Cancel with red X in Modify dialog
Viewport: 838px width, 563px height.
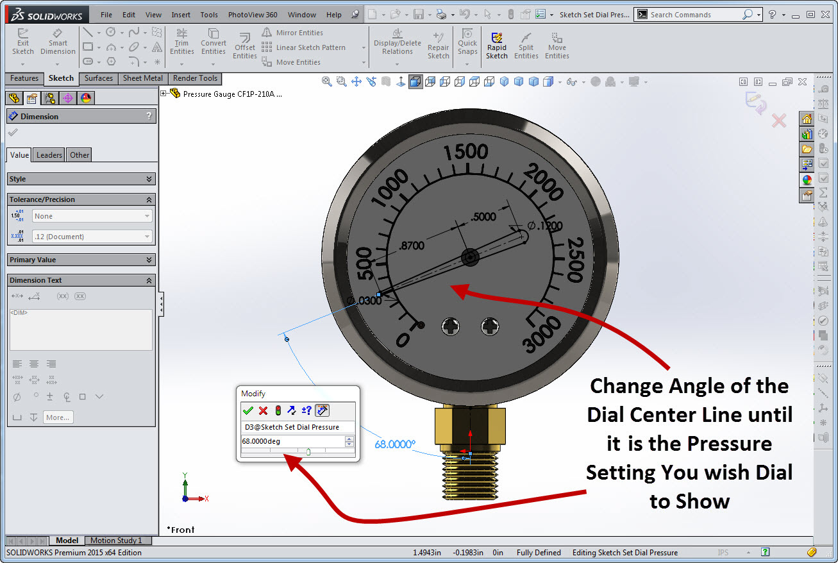tap(263, 410)
